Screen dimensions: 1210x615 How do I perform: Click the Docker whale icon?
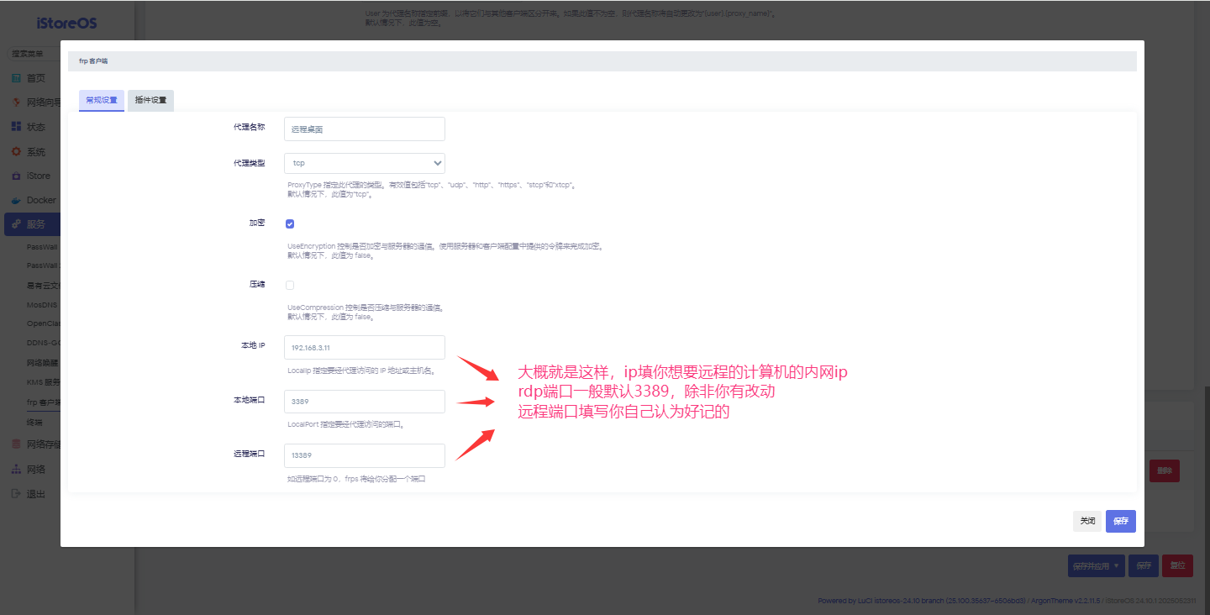click(16, 201)
